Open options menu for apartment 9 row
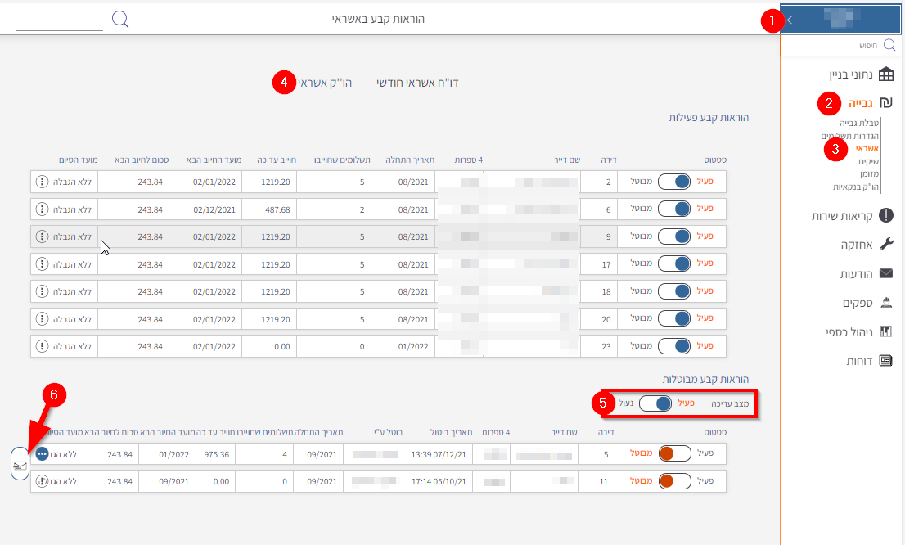The height and width of the screenshot is (545, 905). coord(42,236)
